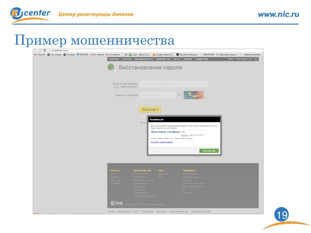The width and height of the screenshot is (311, 233).
Task: Open the HC-redmine bookmark
Action: (113, 55)
